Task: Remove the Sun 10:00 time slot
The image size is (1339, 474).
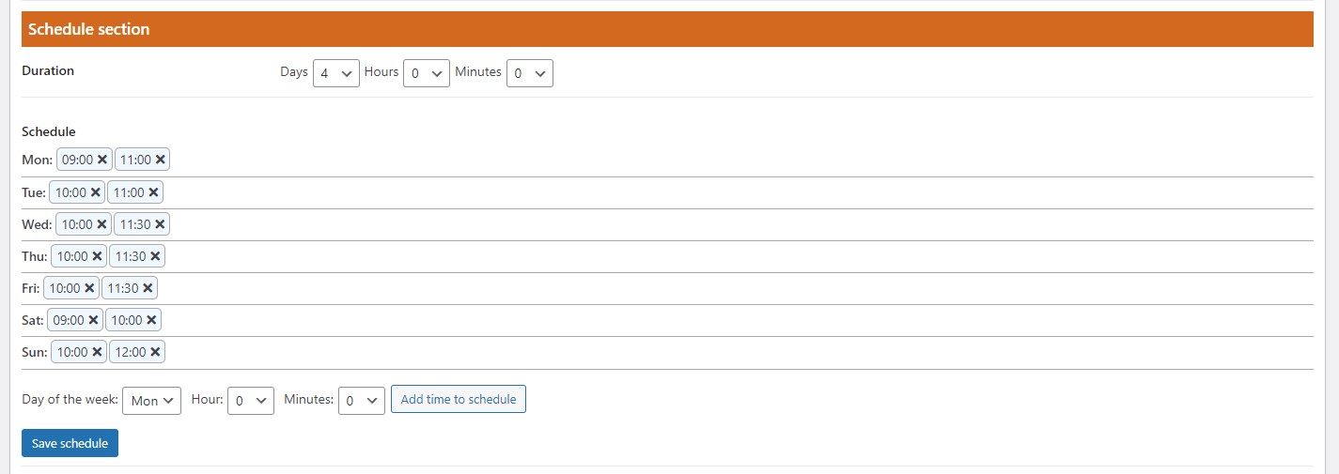Action: [x=97, y=352]
